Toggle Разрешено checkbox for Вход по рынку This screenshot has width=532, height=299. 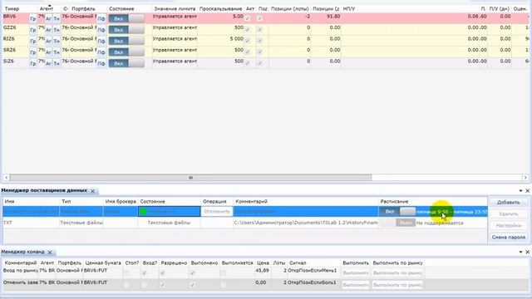[163, 273]
